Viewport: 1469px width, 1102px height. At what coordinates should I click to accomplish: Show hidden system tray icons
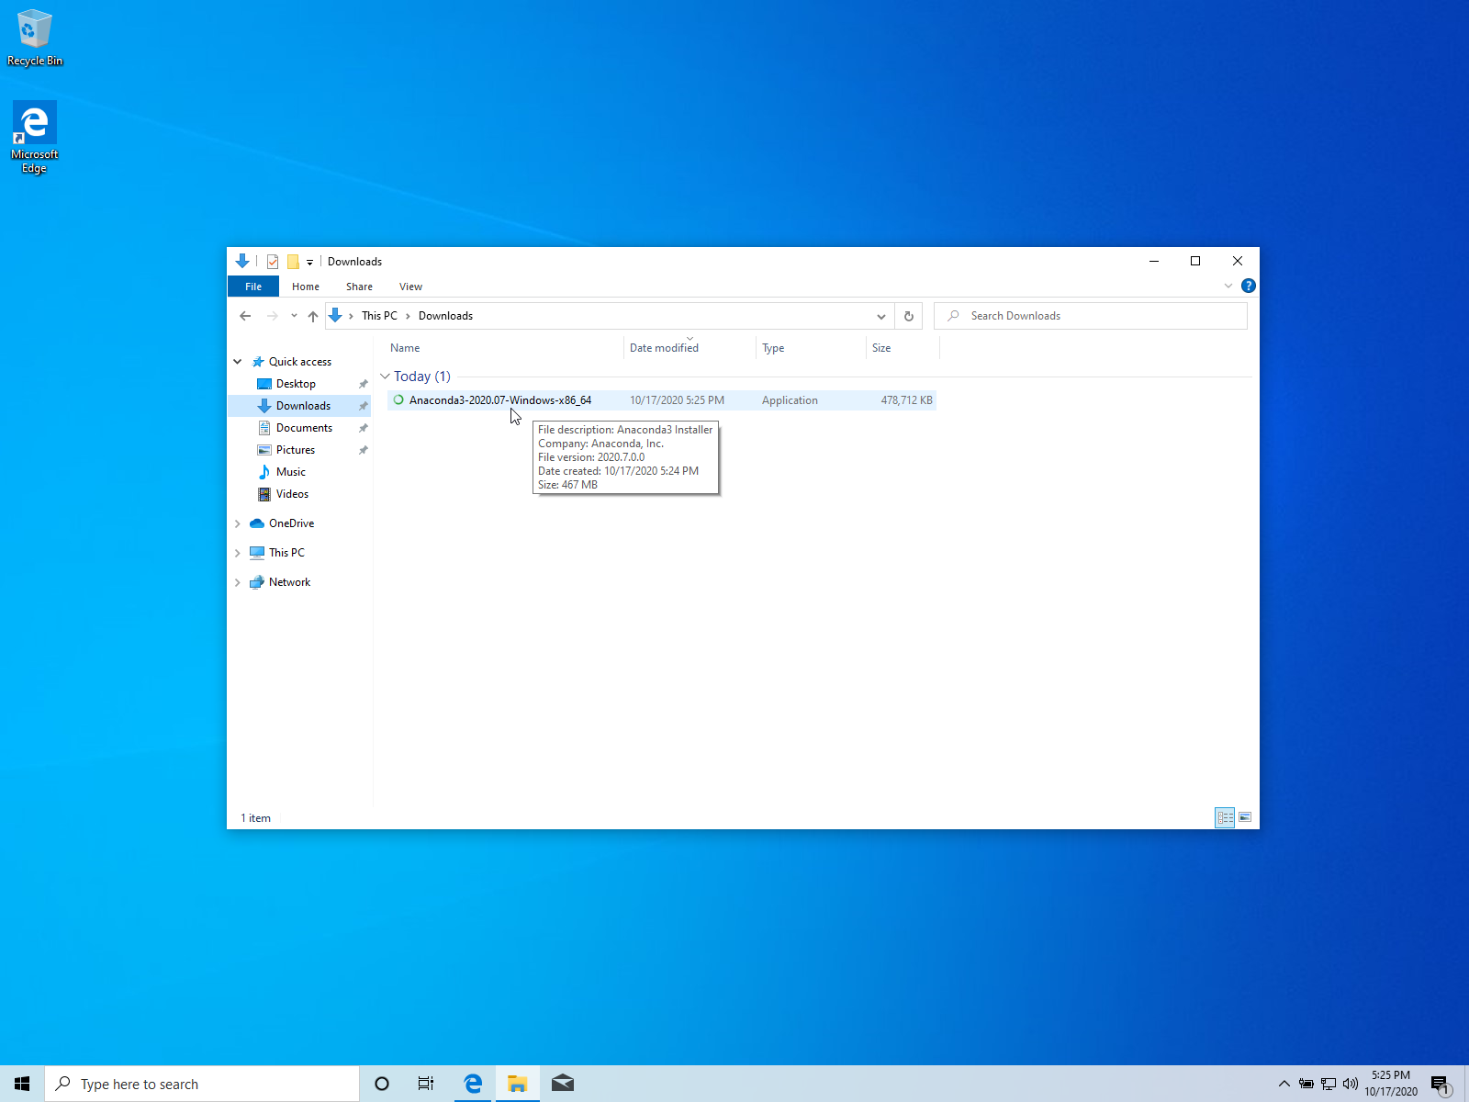click(x=1284, y=1084)
